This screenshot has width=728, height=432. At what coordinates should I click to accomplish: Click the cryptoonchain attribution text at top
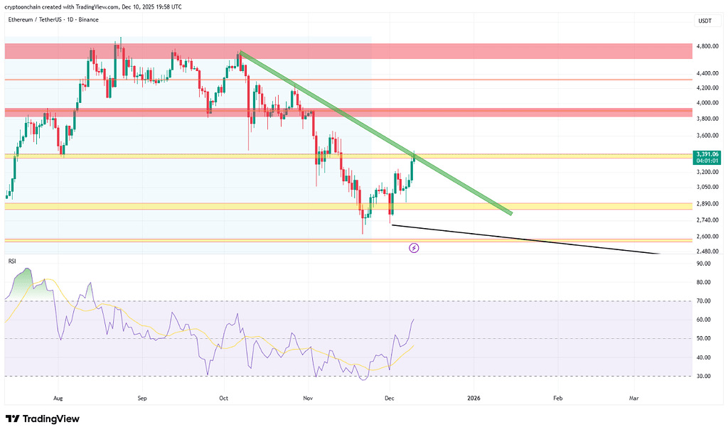point(92,6)
